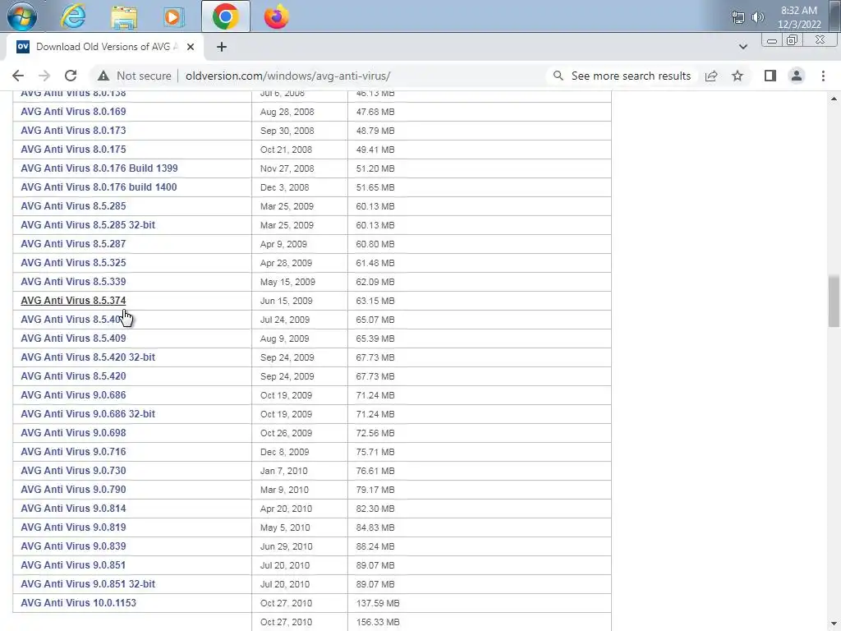Click the taskbar clock showing 8:32 AM

point(799,17)
